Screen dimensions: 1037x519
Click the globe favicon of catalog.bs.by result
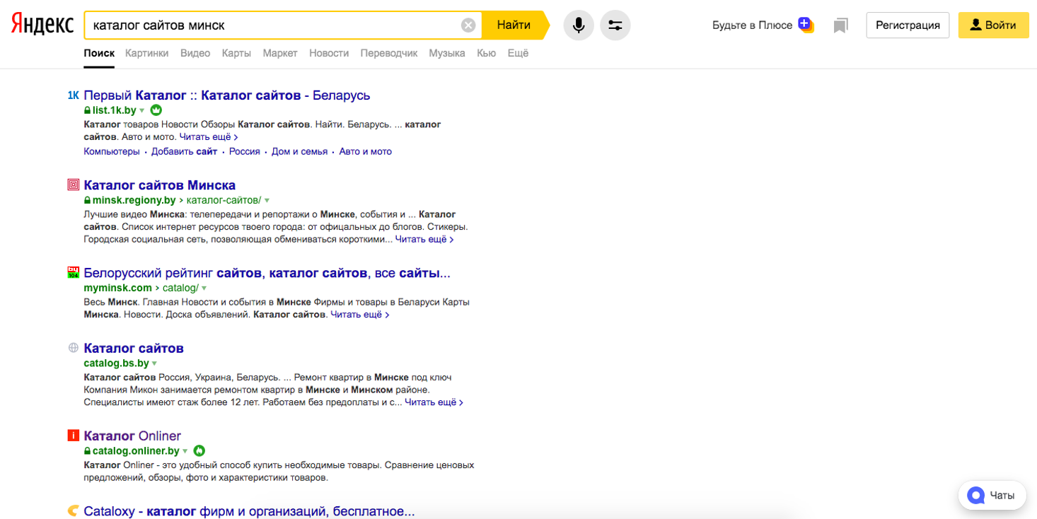[73, 348]
